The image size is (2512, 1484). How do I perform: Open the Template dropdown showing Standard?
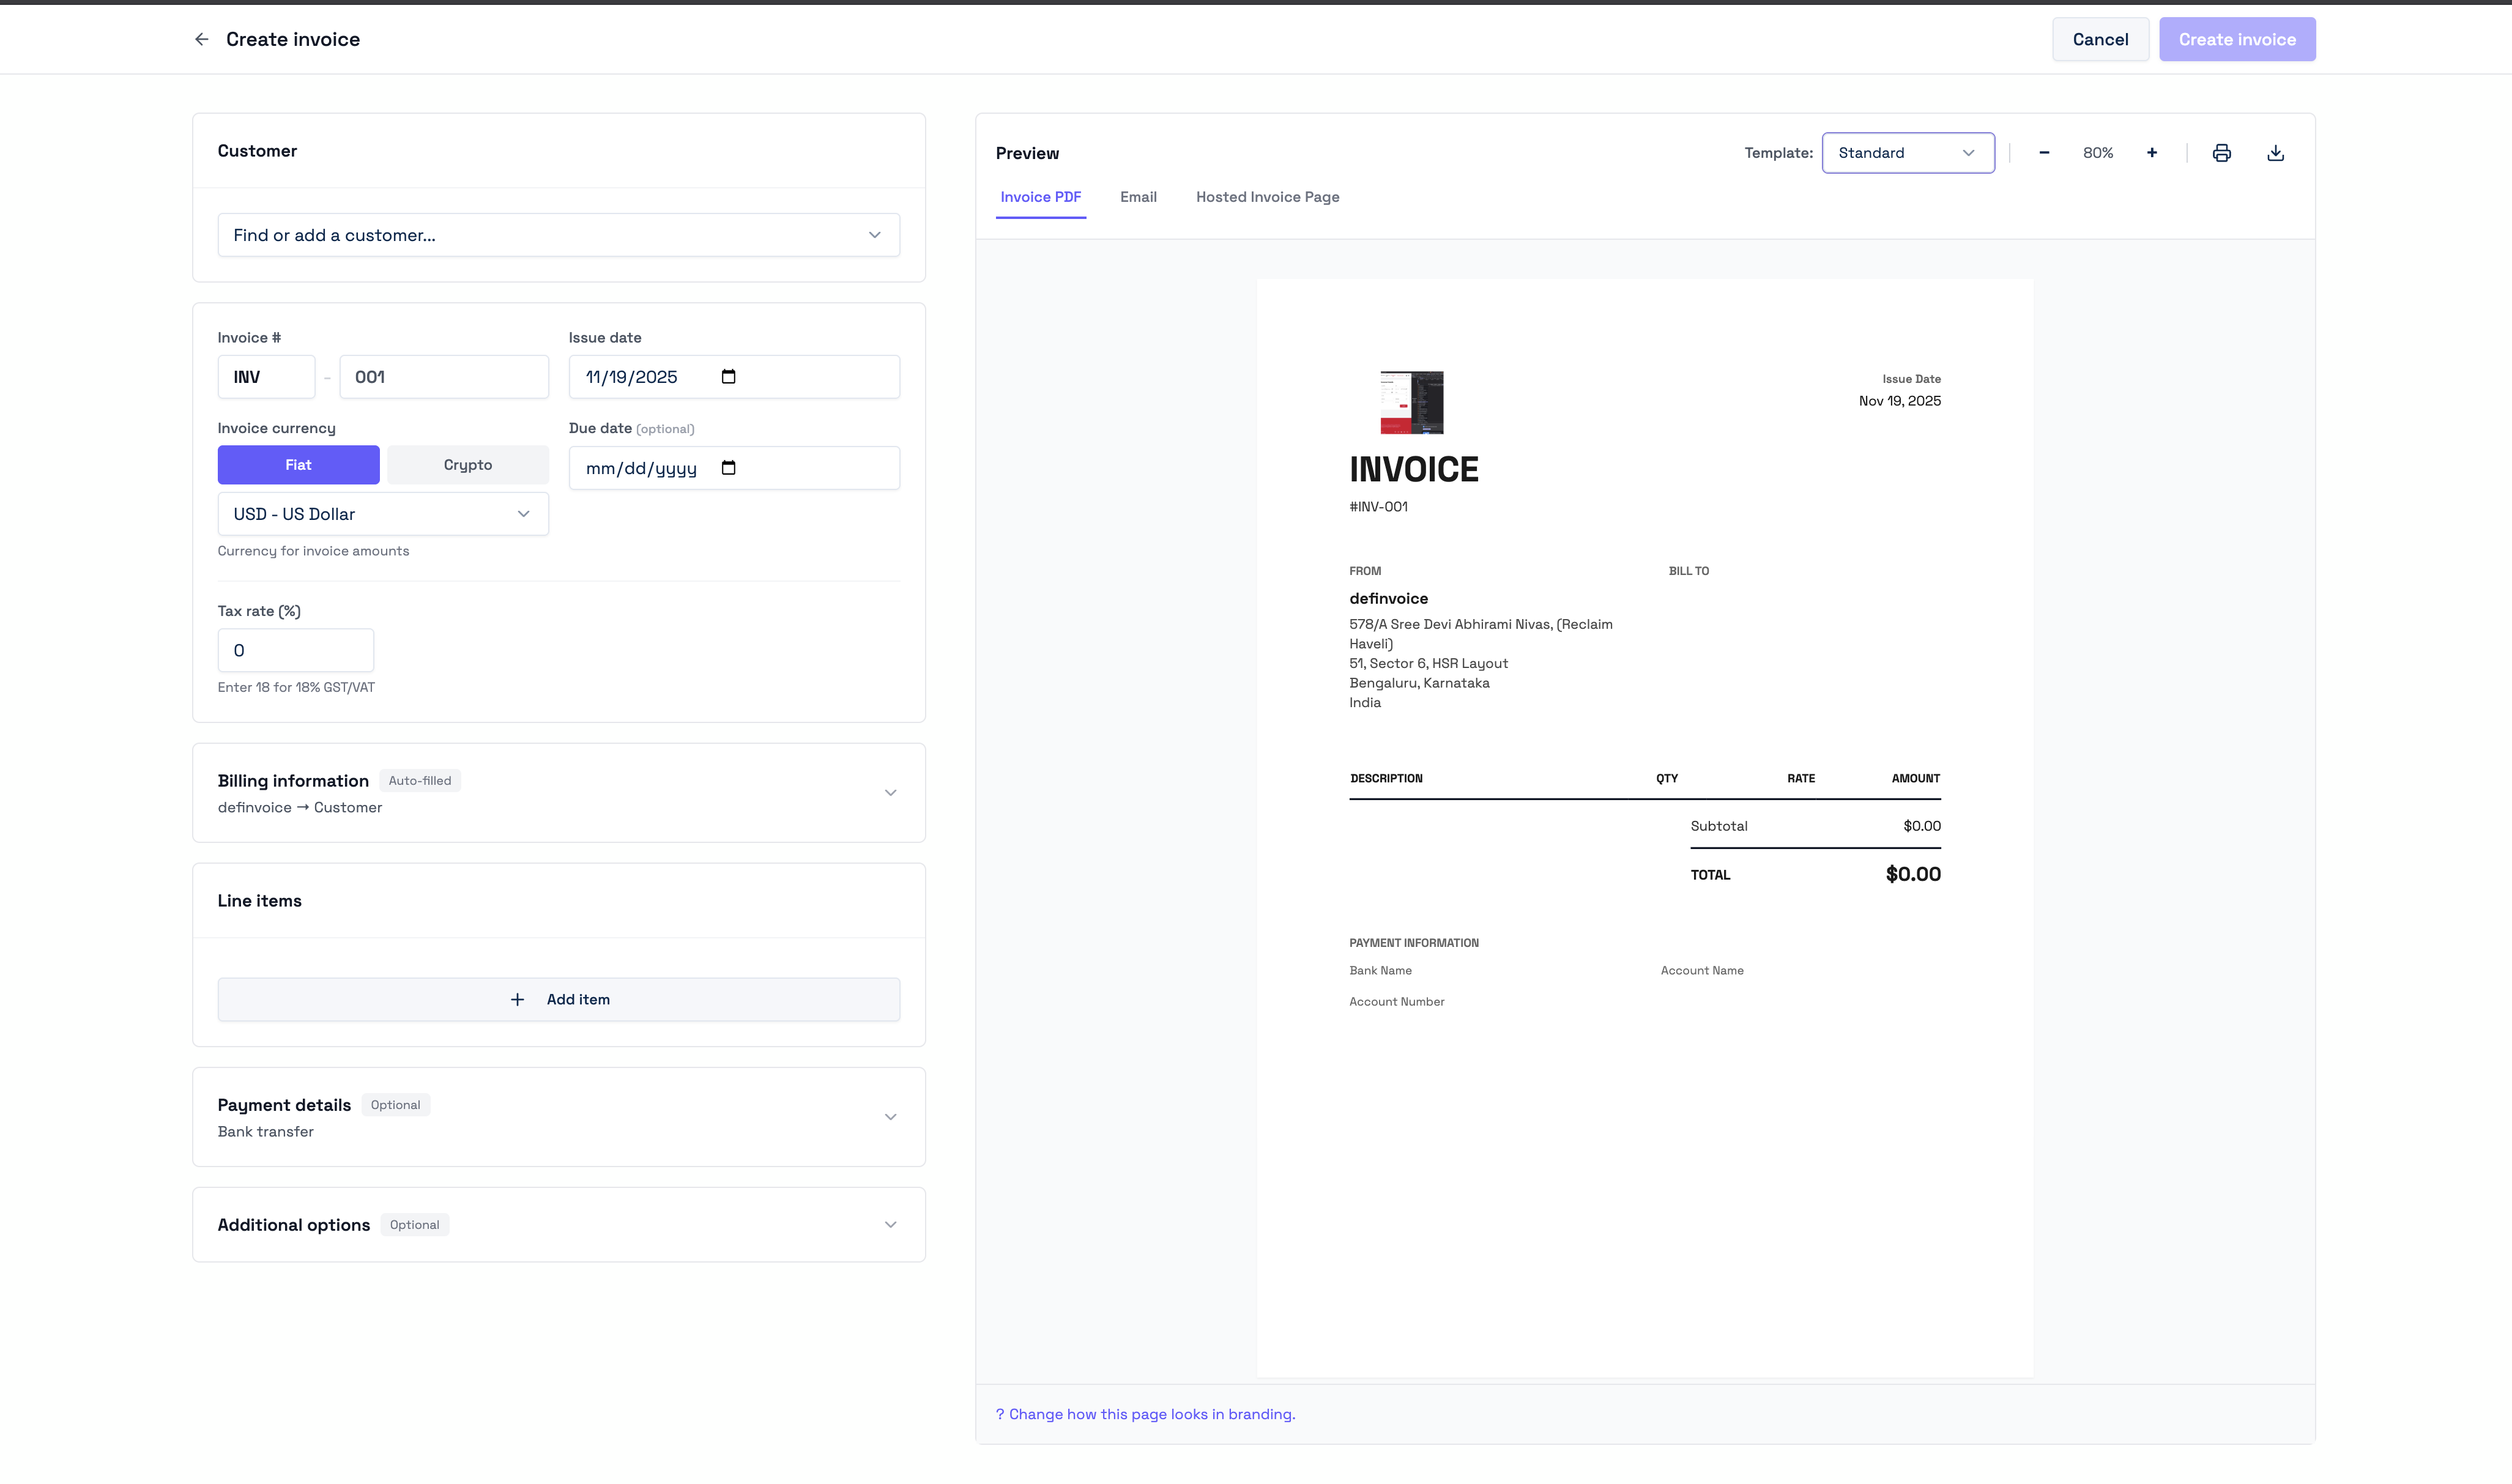point(1907,152)
